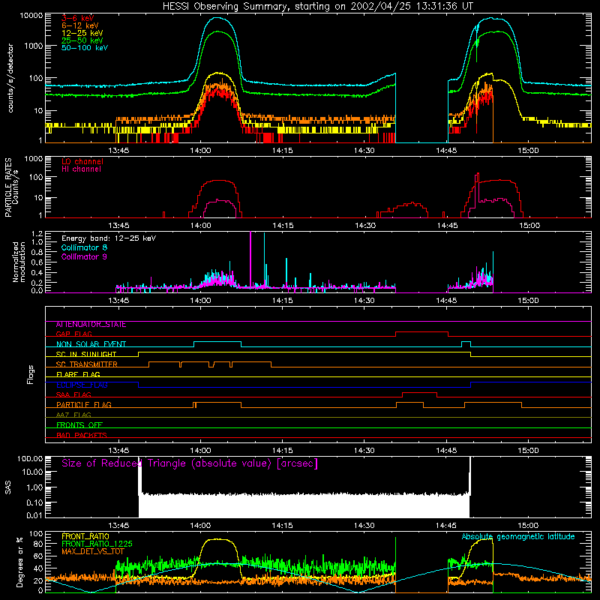The height and width of the screenshot is (600, 600).
Task: Click the 'Size of Reduced Triangle' panel title
Action: [190, 463]
